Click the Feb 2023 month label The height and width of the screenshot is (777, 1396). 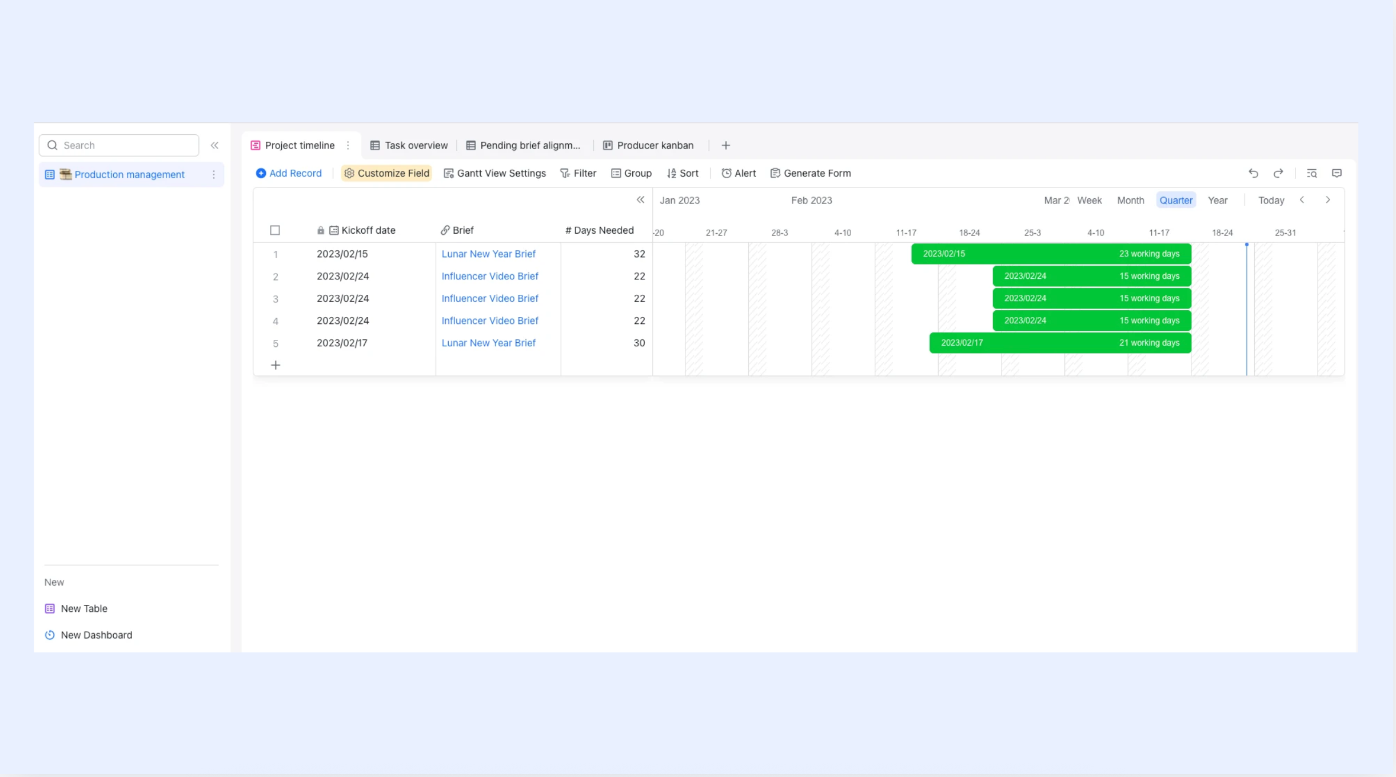click(x=811, y=201)
